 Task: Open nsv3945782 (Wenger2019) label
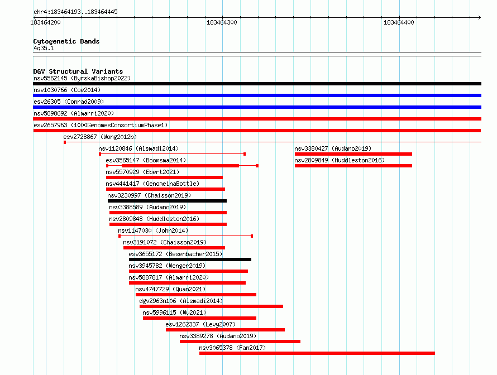coord(167,266)
